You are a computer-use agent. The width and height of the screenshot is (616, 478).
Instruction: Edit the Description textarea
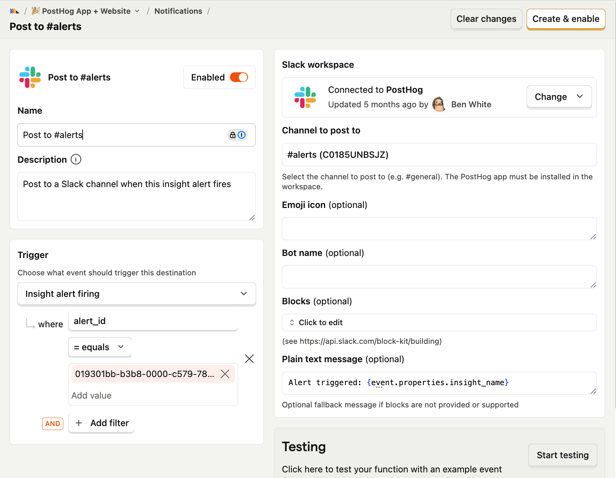pyautogui.click(x=136, y=196)
